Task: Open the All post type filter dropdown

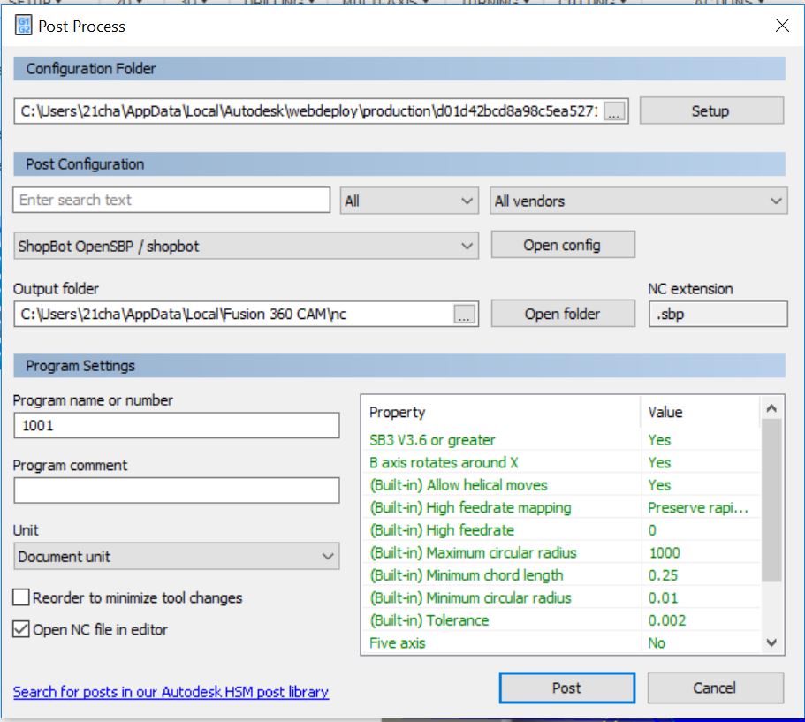Action: tap(409, 201)
